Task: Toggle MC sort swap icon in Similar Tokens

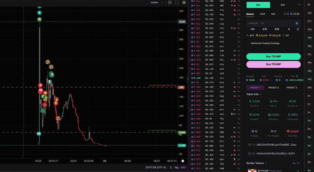Action: (x=298, y=163)
